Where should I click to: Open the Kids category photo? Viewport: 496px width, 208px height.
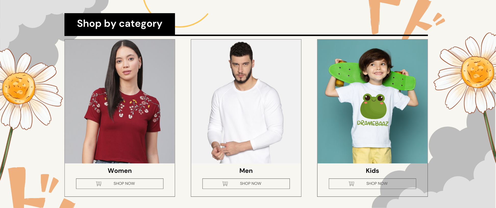(x=373, y=101)
